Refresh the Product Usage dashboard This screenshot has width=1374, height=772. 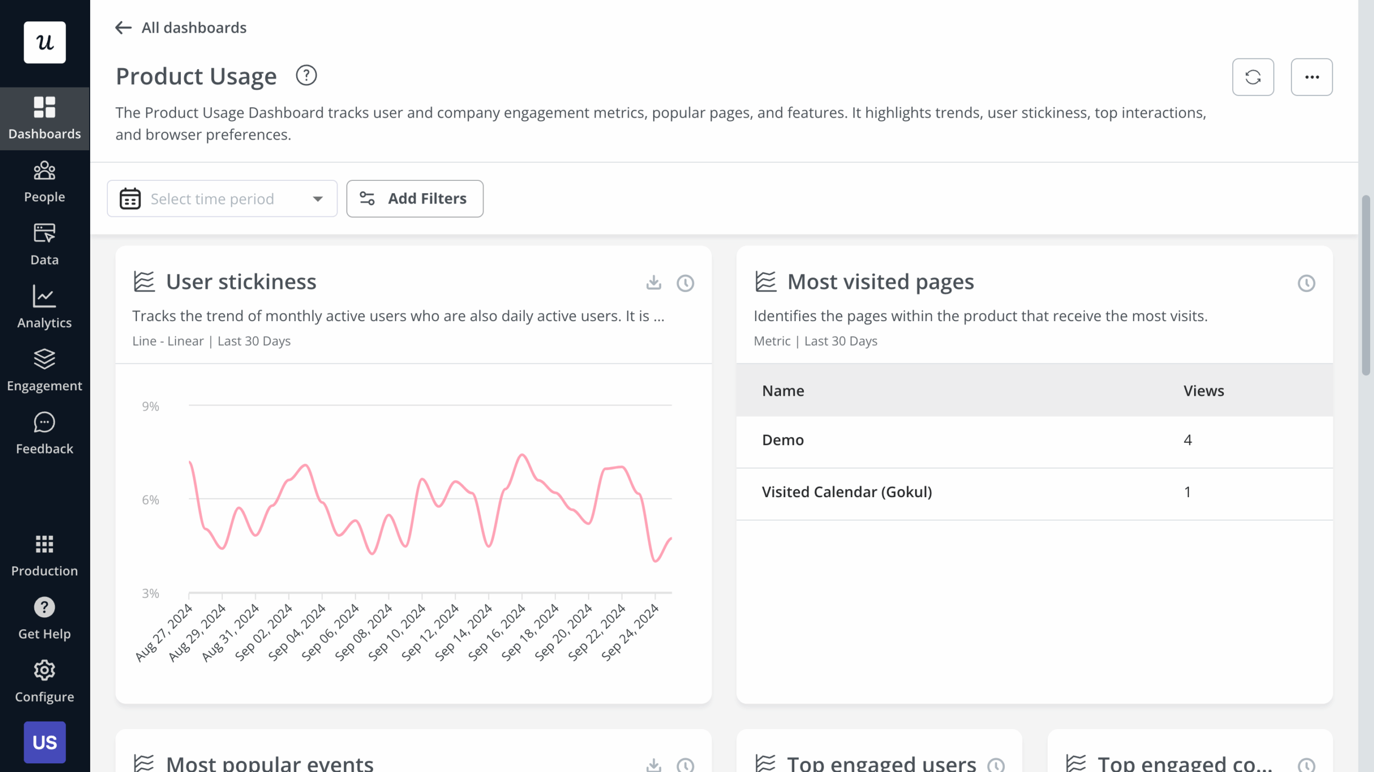[1254, 77]
